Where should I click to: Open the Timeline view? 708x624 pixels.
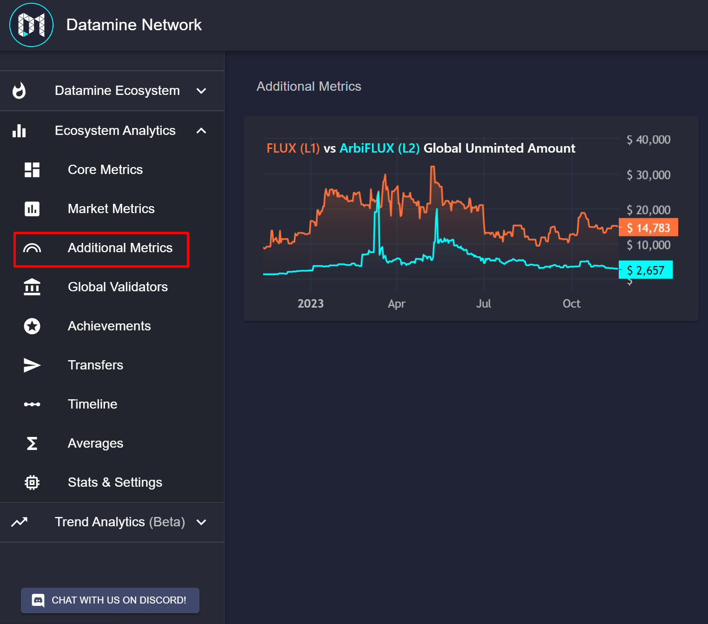click(112, 404)
